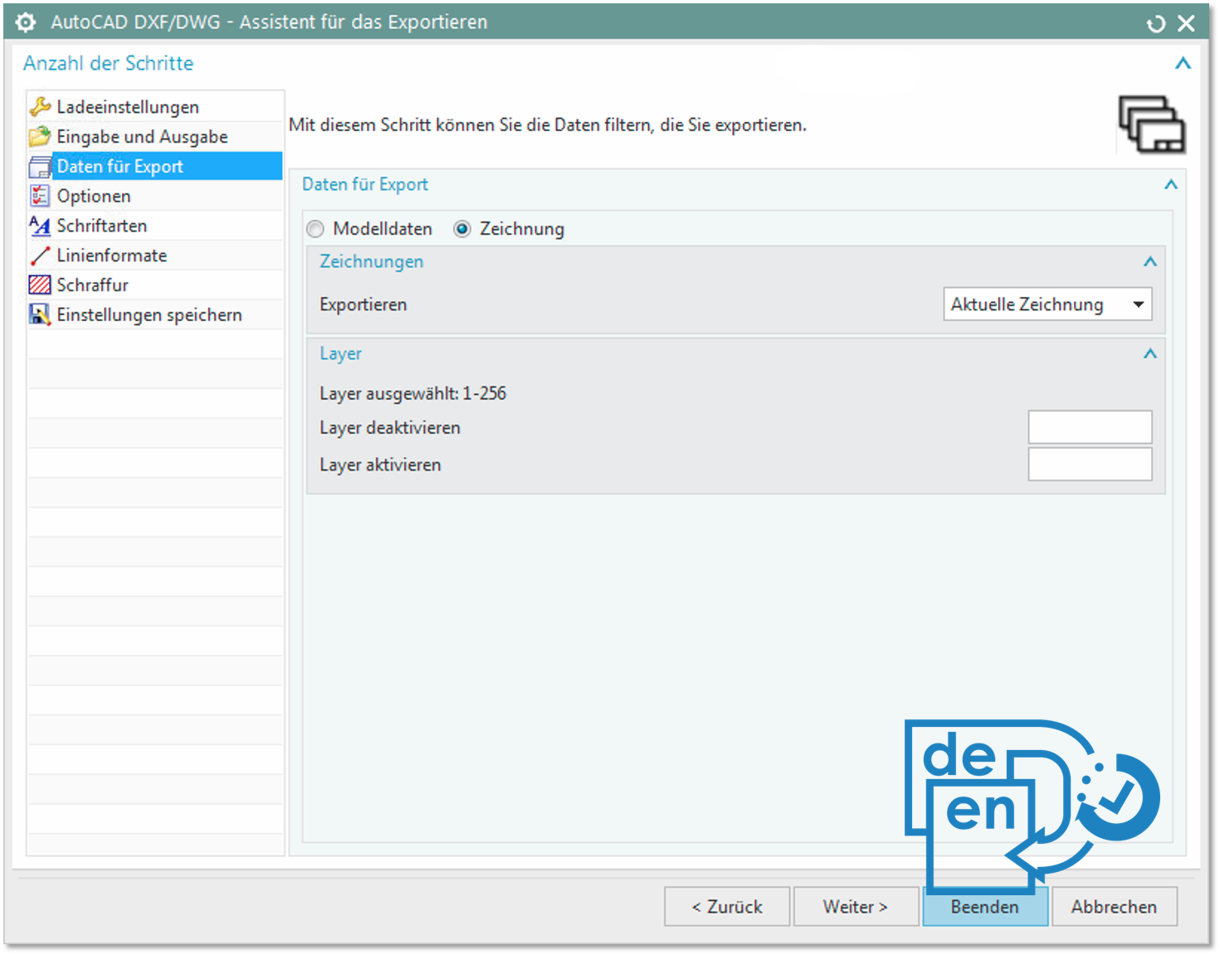Click the Layer aktivieren input field

[1090, 465]
